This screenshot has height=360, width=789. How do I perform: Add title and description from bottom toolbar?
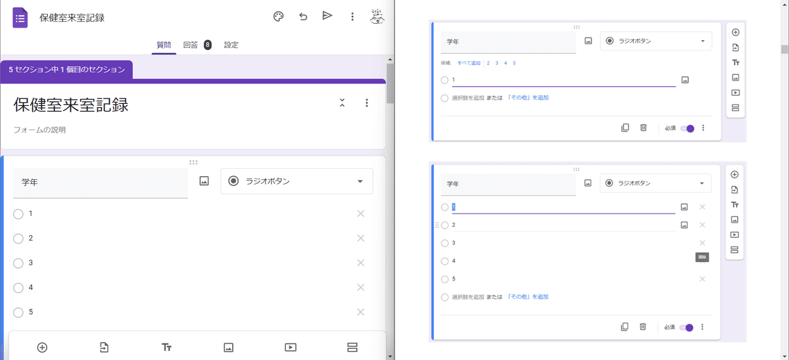click(x=166, y=348)
